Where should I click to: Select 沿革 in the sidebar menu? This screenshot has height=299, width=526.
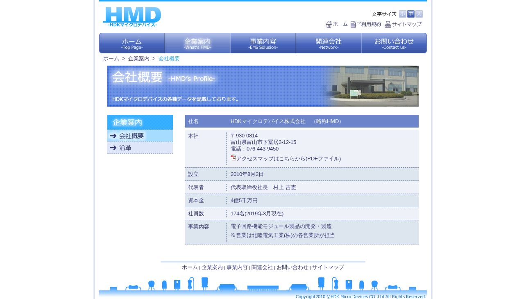pyautogui.click(x=140, y=148)
